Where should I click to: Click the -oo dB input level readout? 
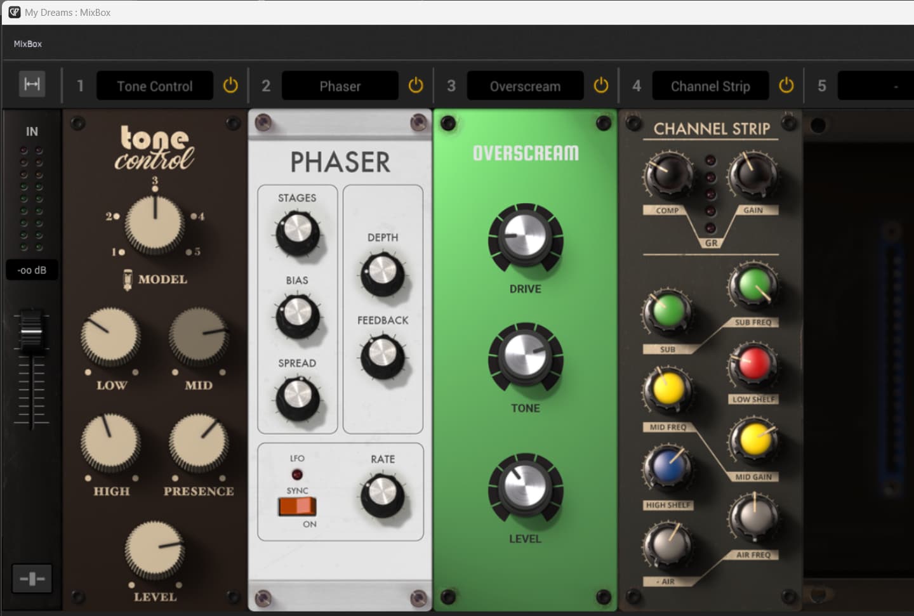click(x=32, y=270)
